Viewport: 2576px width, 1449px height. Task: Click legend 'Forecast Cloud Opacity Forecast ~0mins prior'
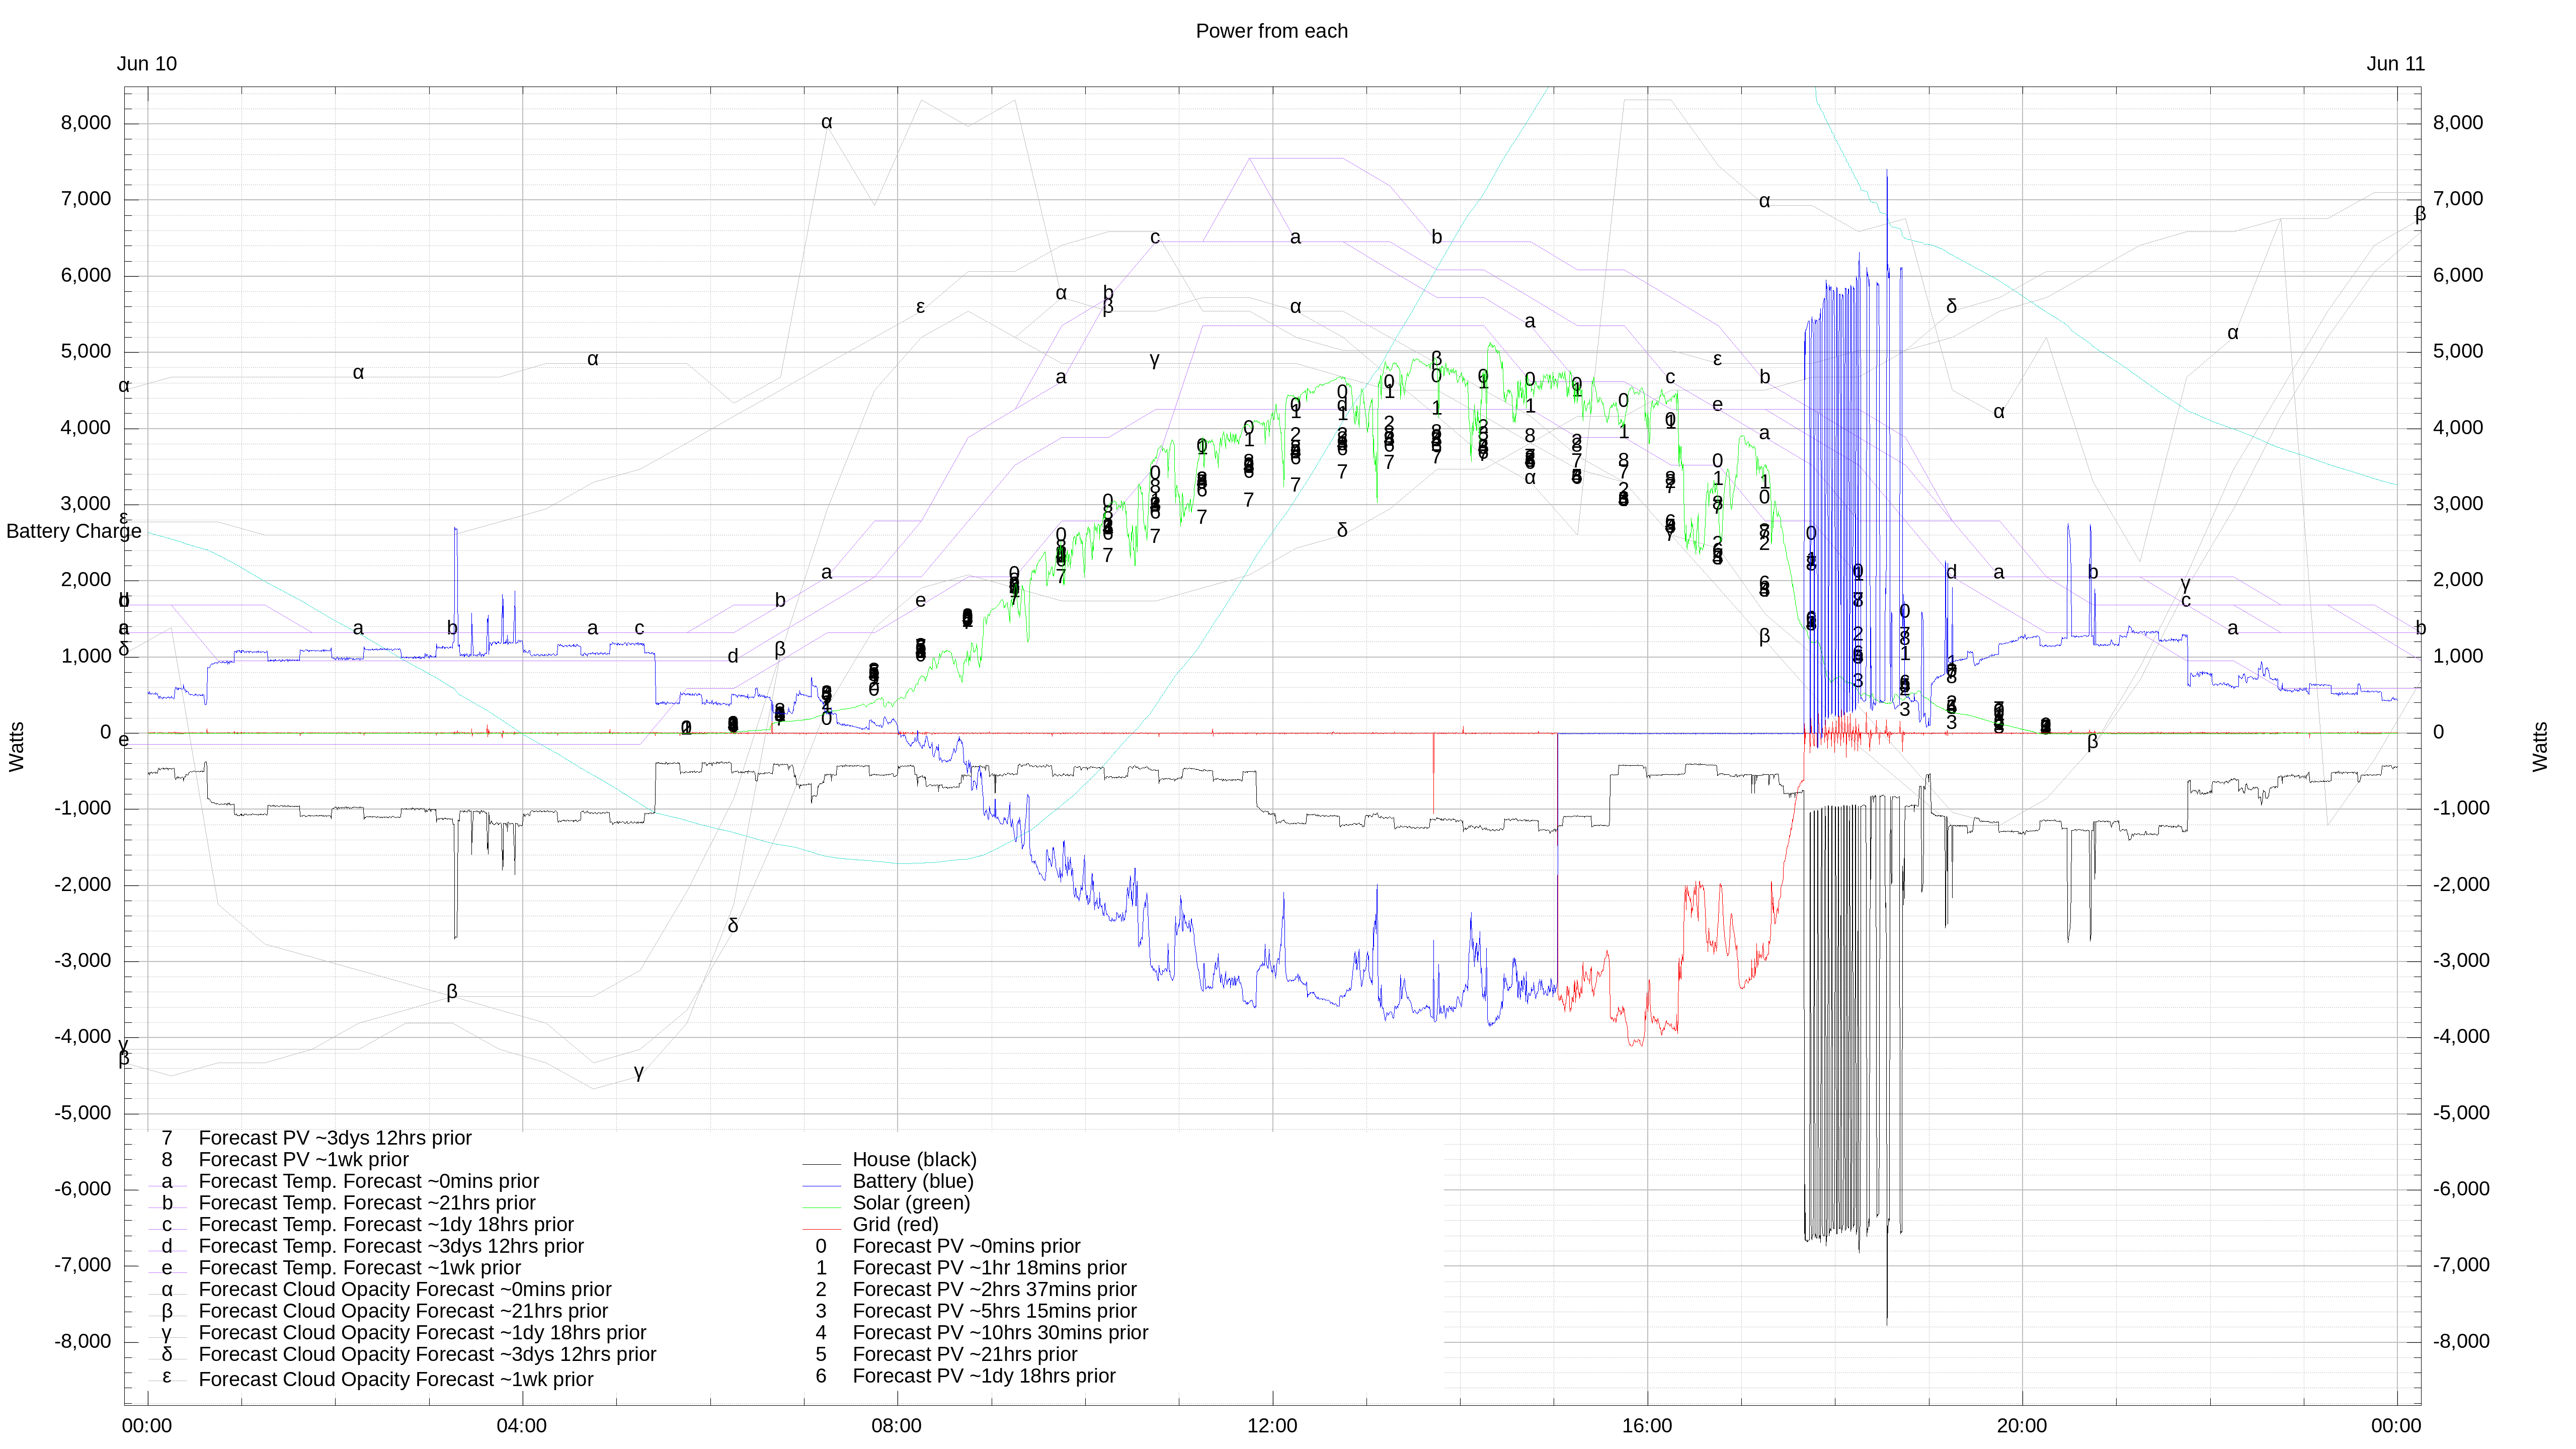(x=405, y=1289)
